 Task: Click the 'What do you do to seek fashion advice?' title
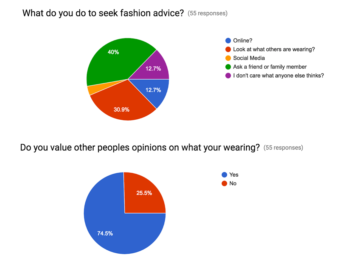click(x=103, y=13)
